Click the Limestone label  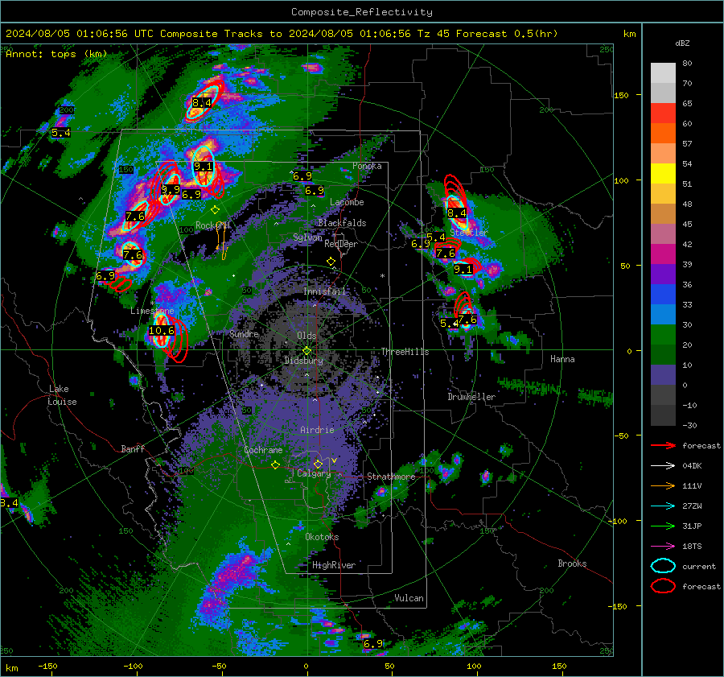[x=152, y=311]
